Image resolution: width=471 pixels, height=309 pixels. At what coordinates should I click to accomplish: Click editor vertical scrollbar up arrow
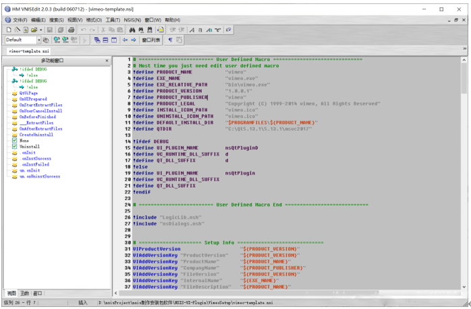464,60
